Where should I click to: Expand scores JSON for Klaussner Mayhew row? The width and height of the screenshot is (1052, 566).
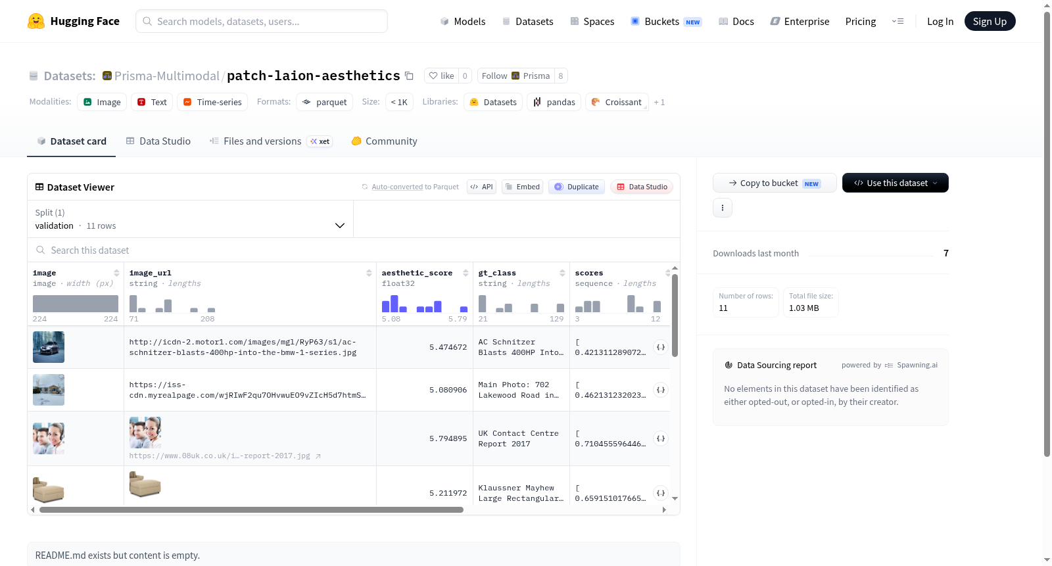click(x=661, y=493)
